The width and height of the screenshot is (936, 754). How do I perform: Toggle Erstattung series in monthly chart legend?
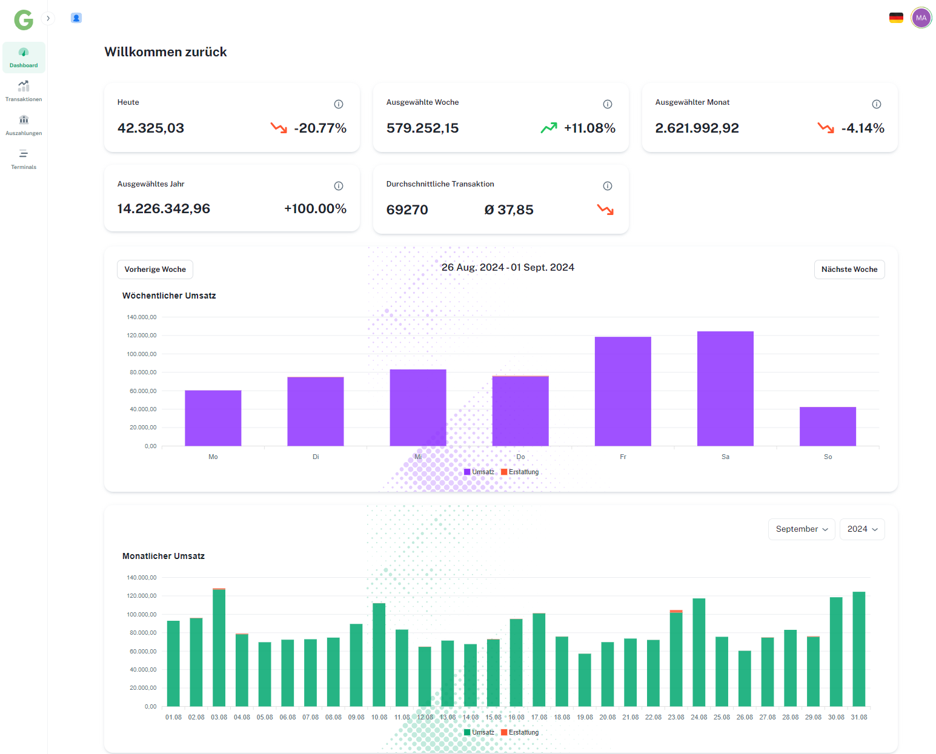(x=520, y=732)
